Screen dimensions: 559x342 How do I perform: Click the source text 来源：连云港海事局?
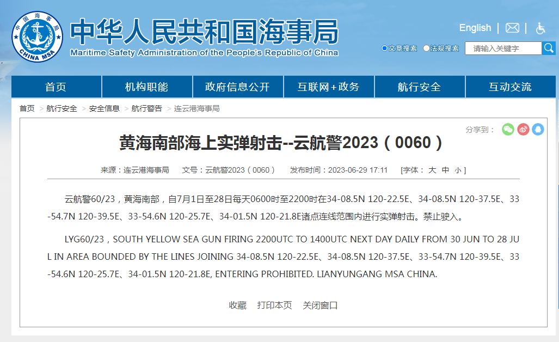135,170
